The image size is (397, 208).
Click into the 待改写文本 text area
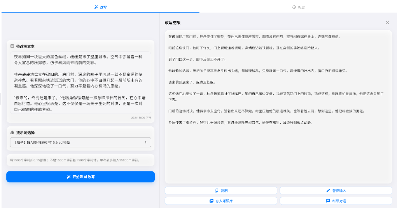pyautogui.click(x=80, y=83)
